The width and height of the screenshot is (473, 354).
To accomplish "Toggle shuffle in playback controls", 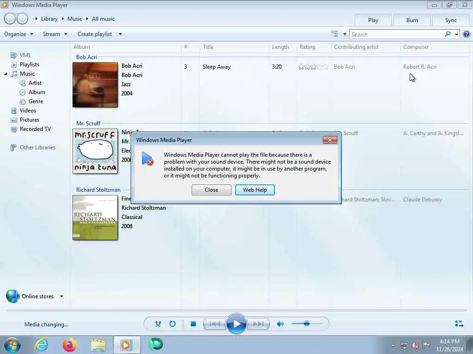I will 158,324.
